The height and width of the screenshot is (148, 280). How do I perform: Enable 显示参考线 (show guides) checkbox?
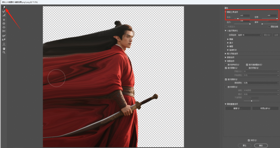(x=226, y=65)
